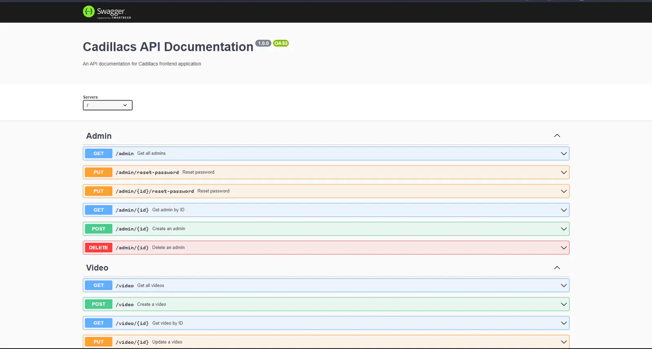Expand Delete an admin row chevron
Screen dimensions: 652x349
[x=564, y=248]
